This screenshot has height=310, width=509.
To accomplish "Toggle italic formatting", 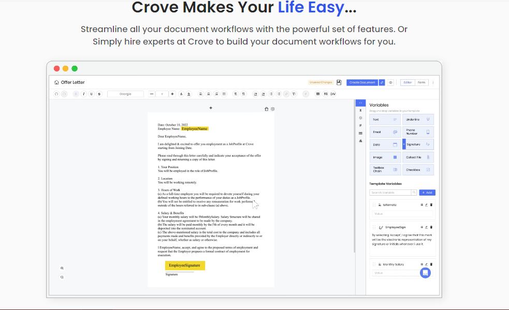I will (x=83, y=94).
